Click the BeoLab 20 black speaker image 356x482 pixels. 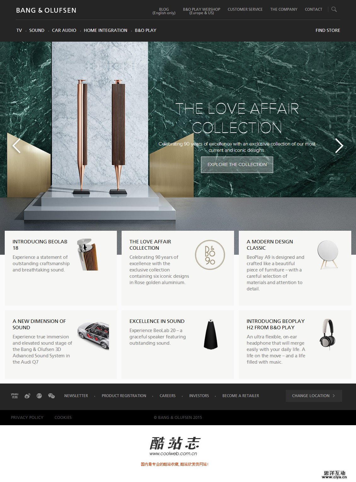[210, 334]
